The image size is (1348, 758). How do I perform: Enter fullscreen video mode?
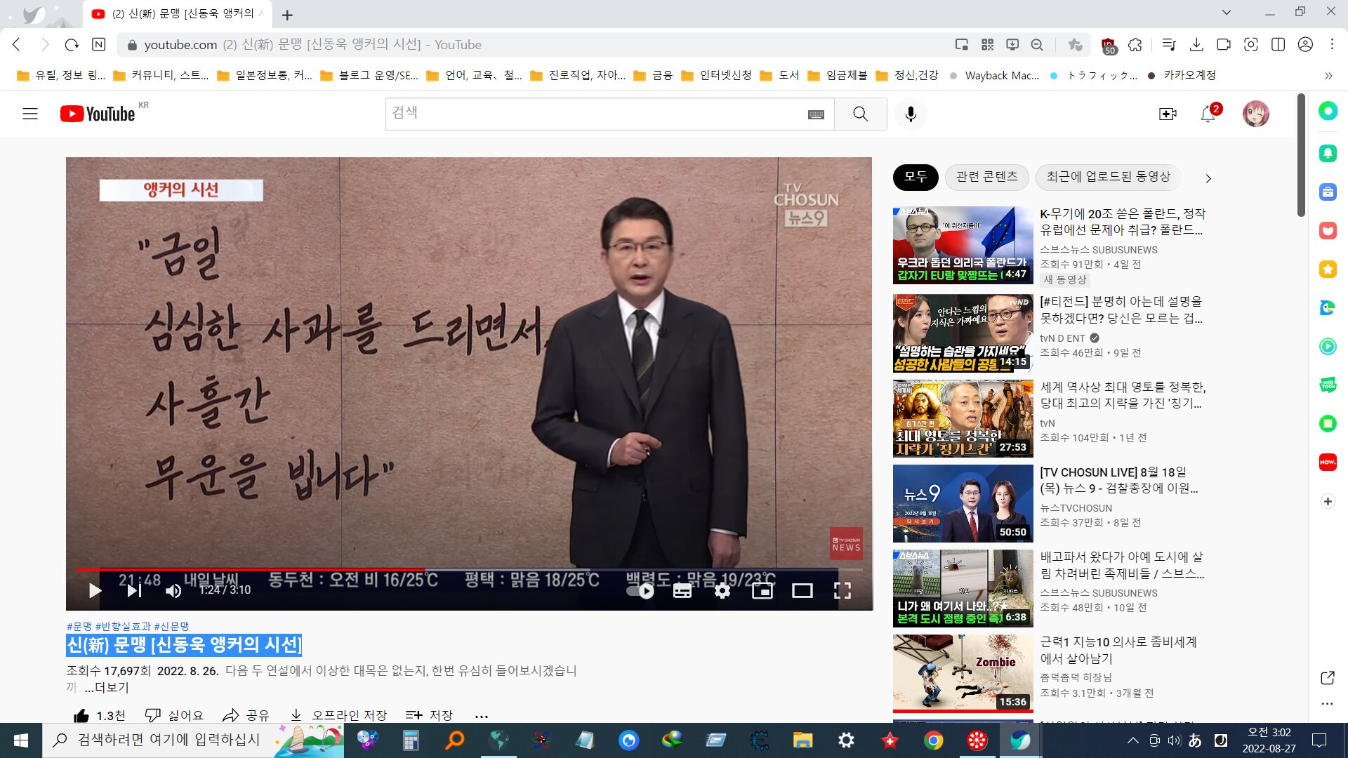pyautogui.click(x=842, y=591)
